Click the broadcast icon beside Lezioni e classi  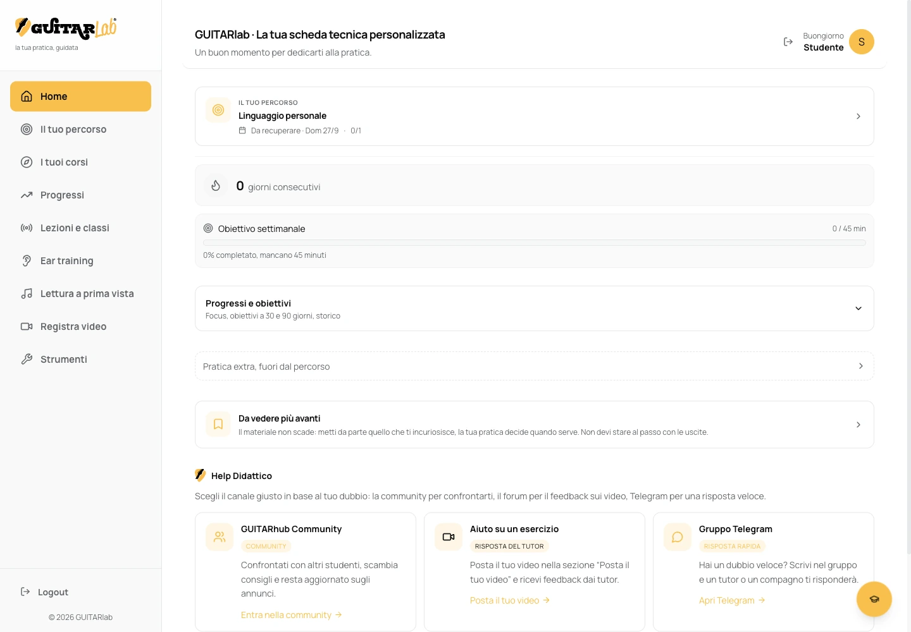(27, 228)
